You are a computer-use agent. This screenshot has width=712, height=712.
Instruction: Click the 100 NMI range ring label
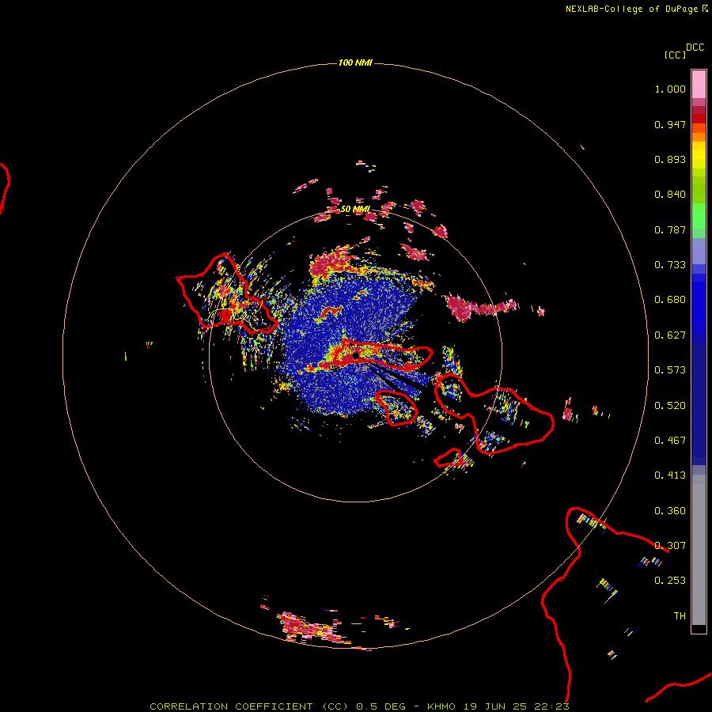point(355,62)
